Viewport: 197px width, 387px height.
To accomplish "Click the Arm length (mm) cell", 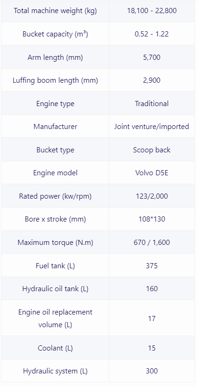I will 55,57.
